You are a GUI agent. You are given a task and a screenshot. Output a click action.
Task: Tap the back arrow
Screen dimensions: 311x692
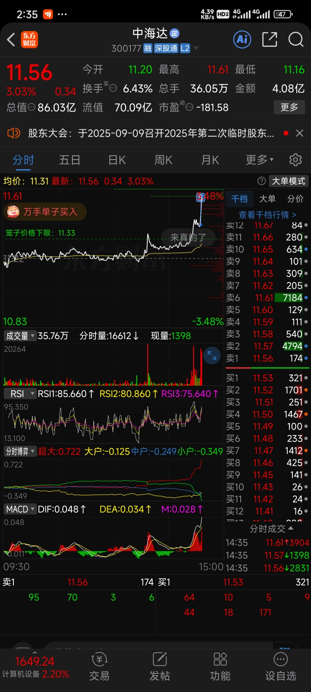pyautogui.click(x=11, y=40)
